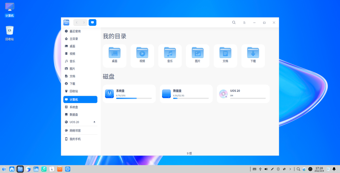Open the app store from taskbar
340x173 pixels.
pos(59,169)
